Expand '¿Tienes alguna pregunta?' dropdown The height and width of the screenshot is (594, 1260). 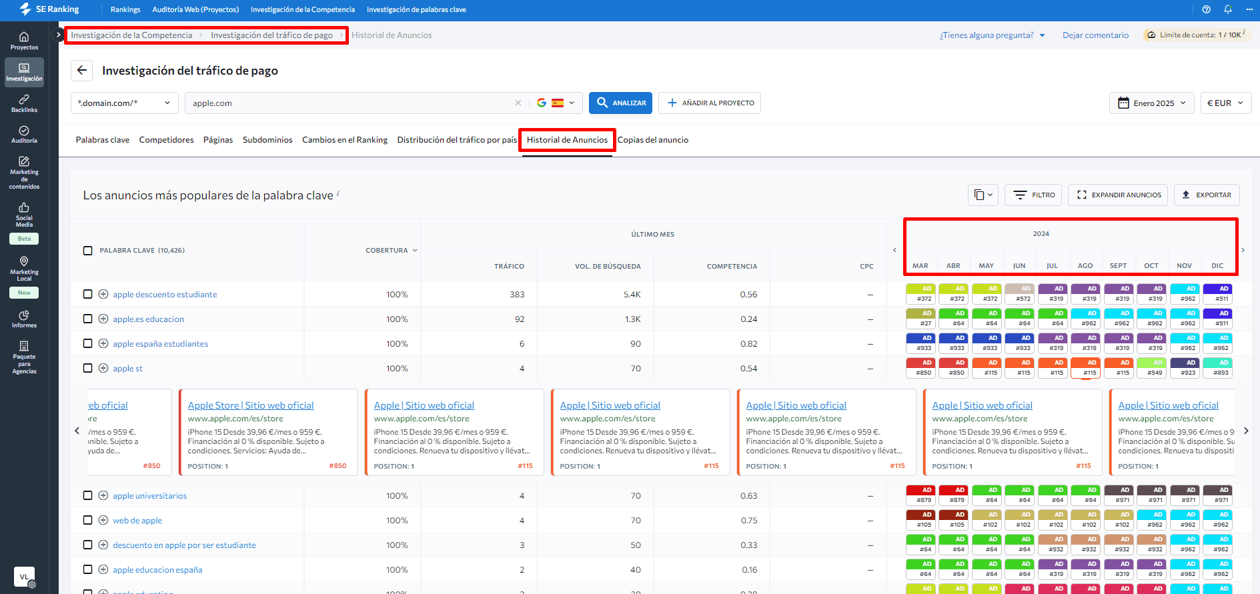pos(993,35)
